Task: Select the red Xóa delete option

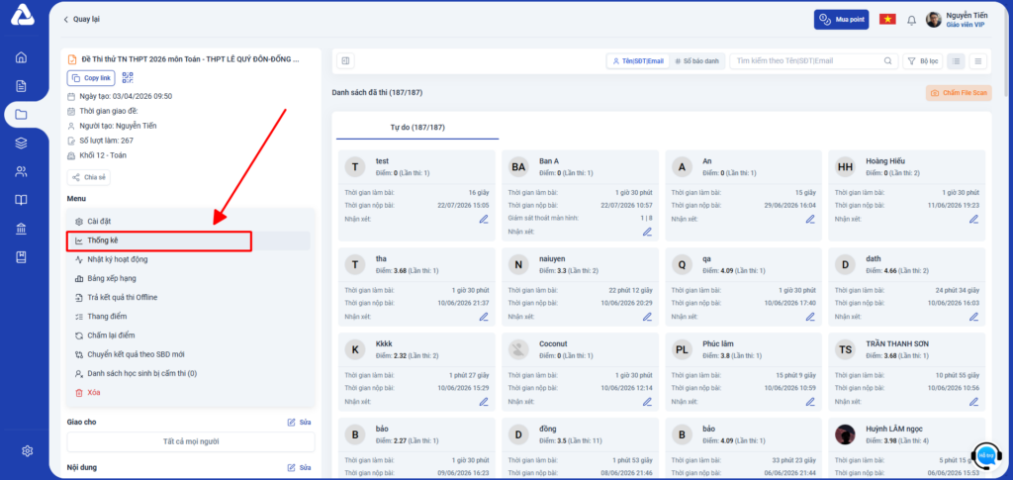Action: (189, 392)
